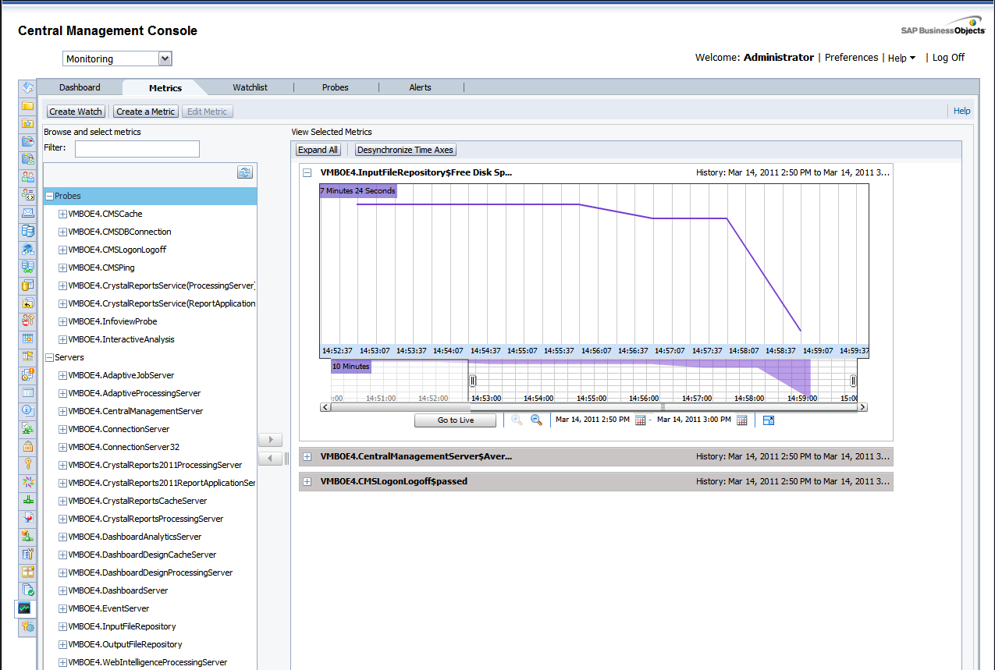This screenshot has height=670, width=995.
Task: Expand VMBOE4.InfoviewProbe node
Action: point(63,322)
